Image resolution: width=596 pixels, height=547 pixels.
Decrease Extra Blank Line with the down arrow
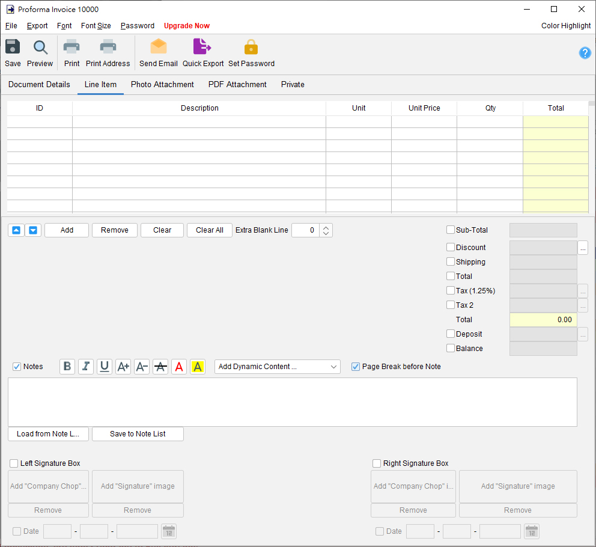click(x=326, y=233)
